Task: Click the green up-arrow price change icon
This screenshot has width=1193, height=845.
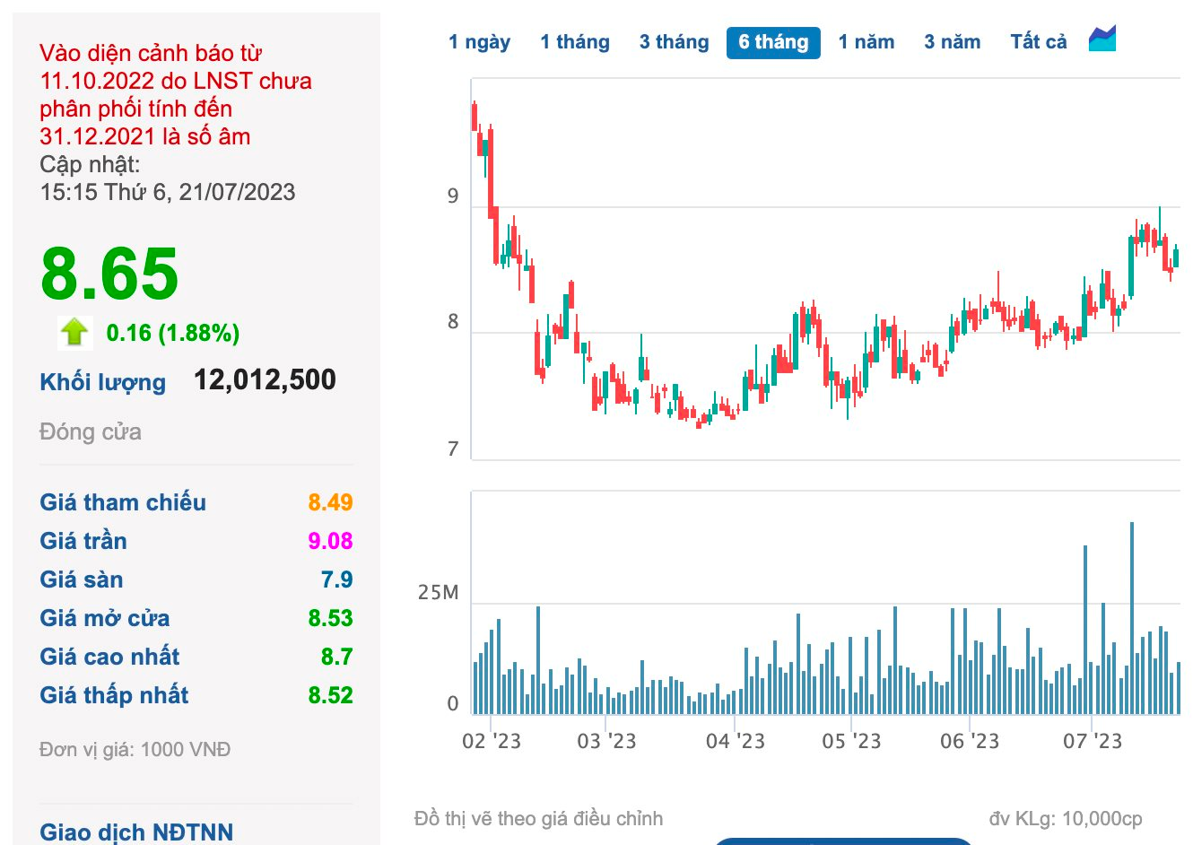Action: (x=74, y=333)
